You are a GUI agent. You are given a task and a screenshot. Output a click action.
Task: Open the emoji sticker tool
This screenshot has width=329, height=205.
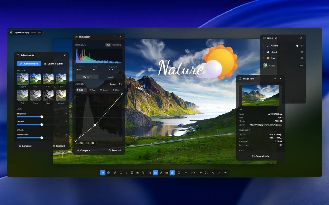pos(132,173)
